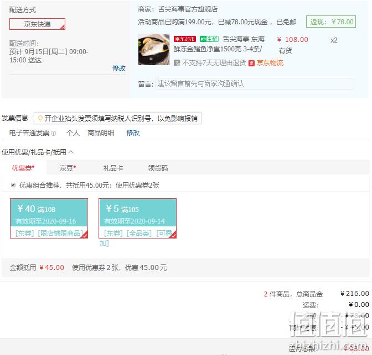Click the 有货 stock status text

pyautogui.click(x=285, y=50)
